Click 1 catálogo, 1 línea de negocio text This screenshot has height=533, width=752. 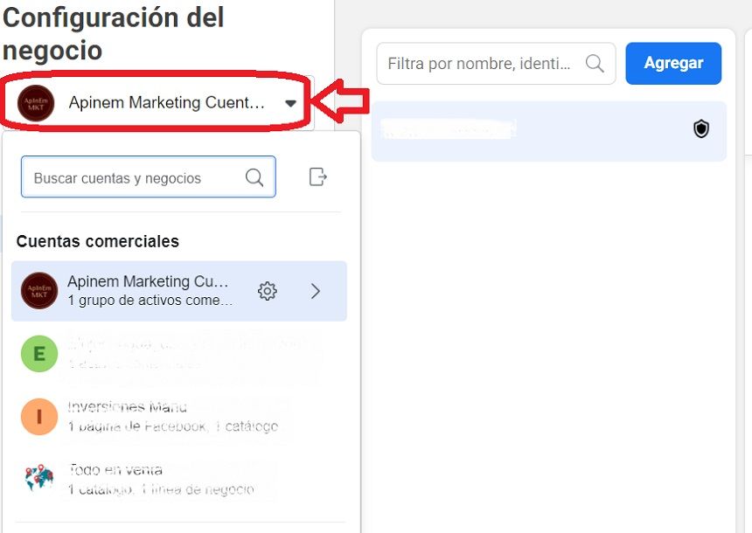pos(161,489)
